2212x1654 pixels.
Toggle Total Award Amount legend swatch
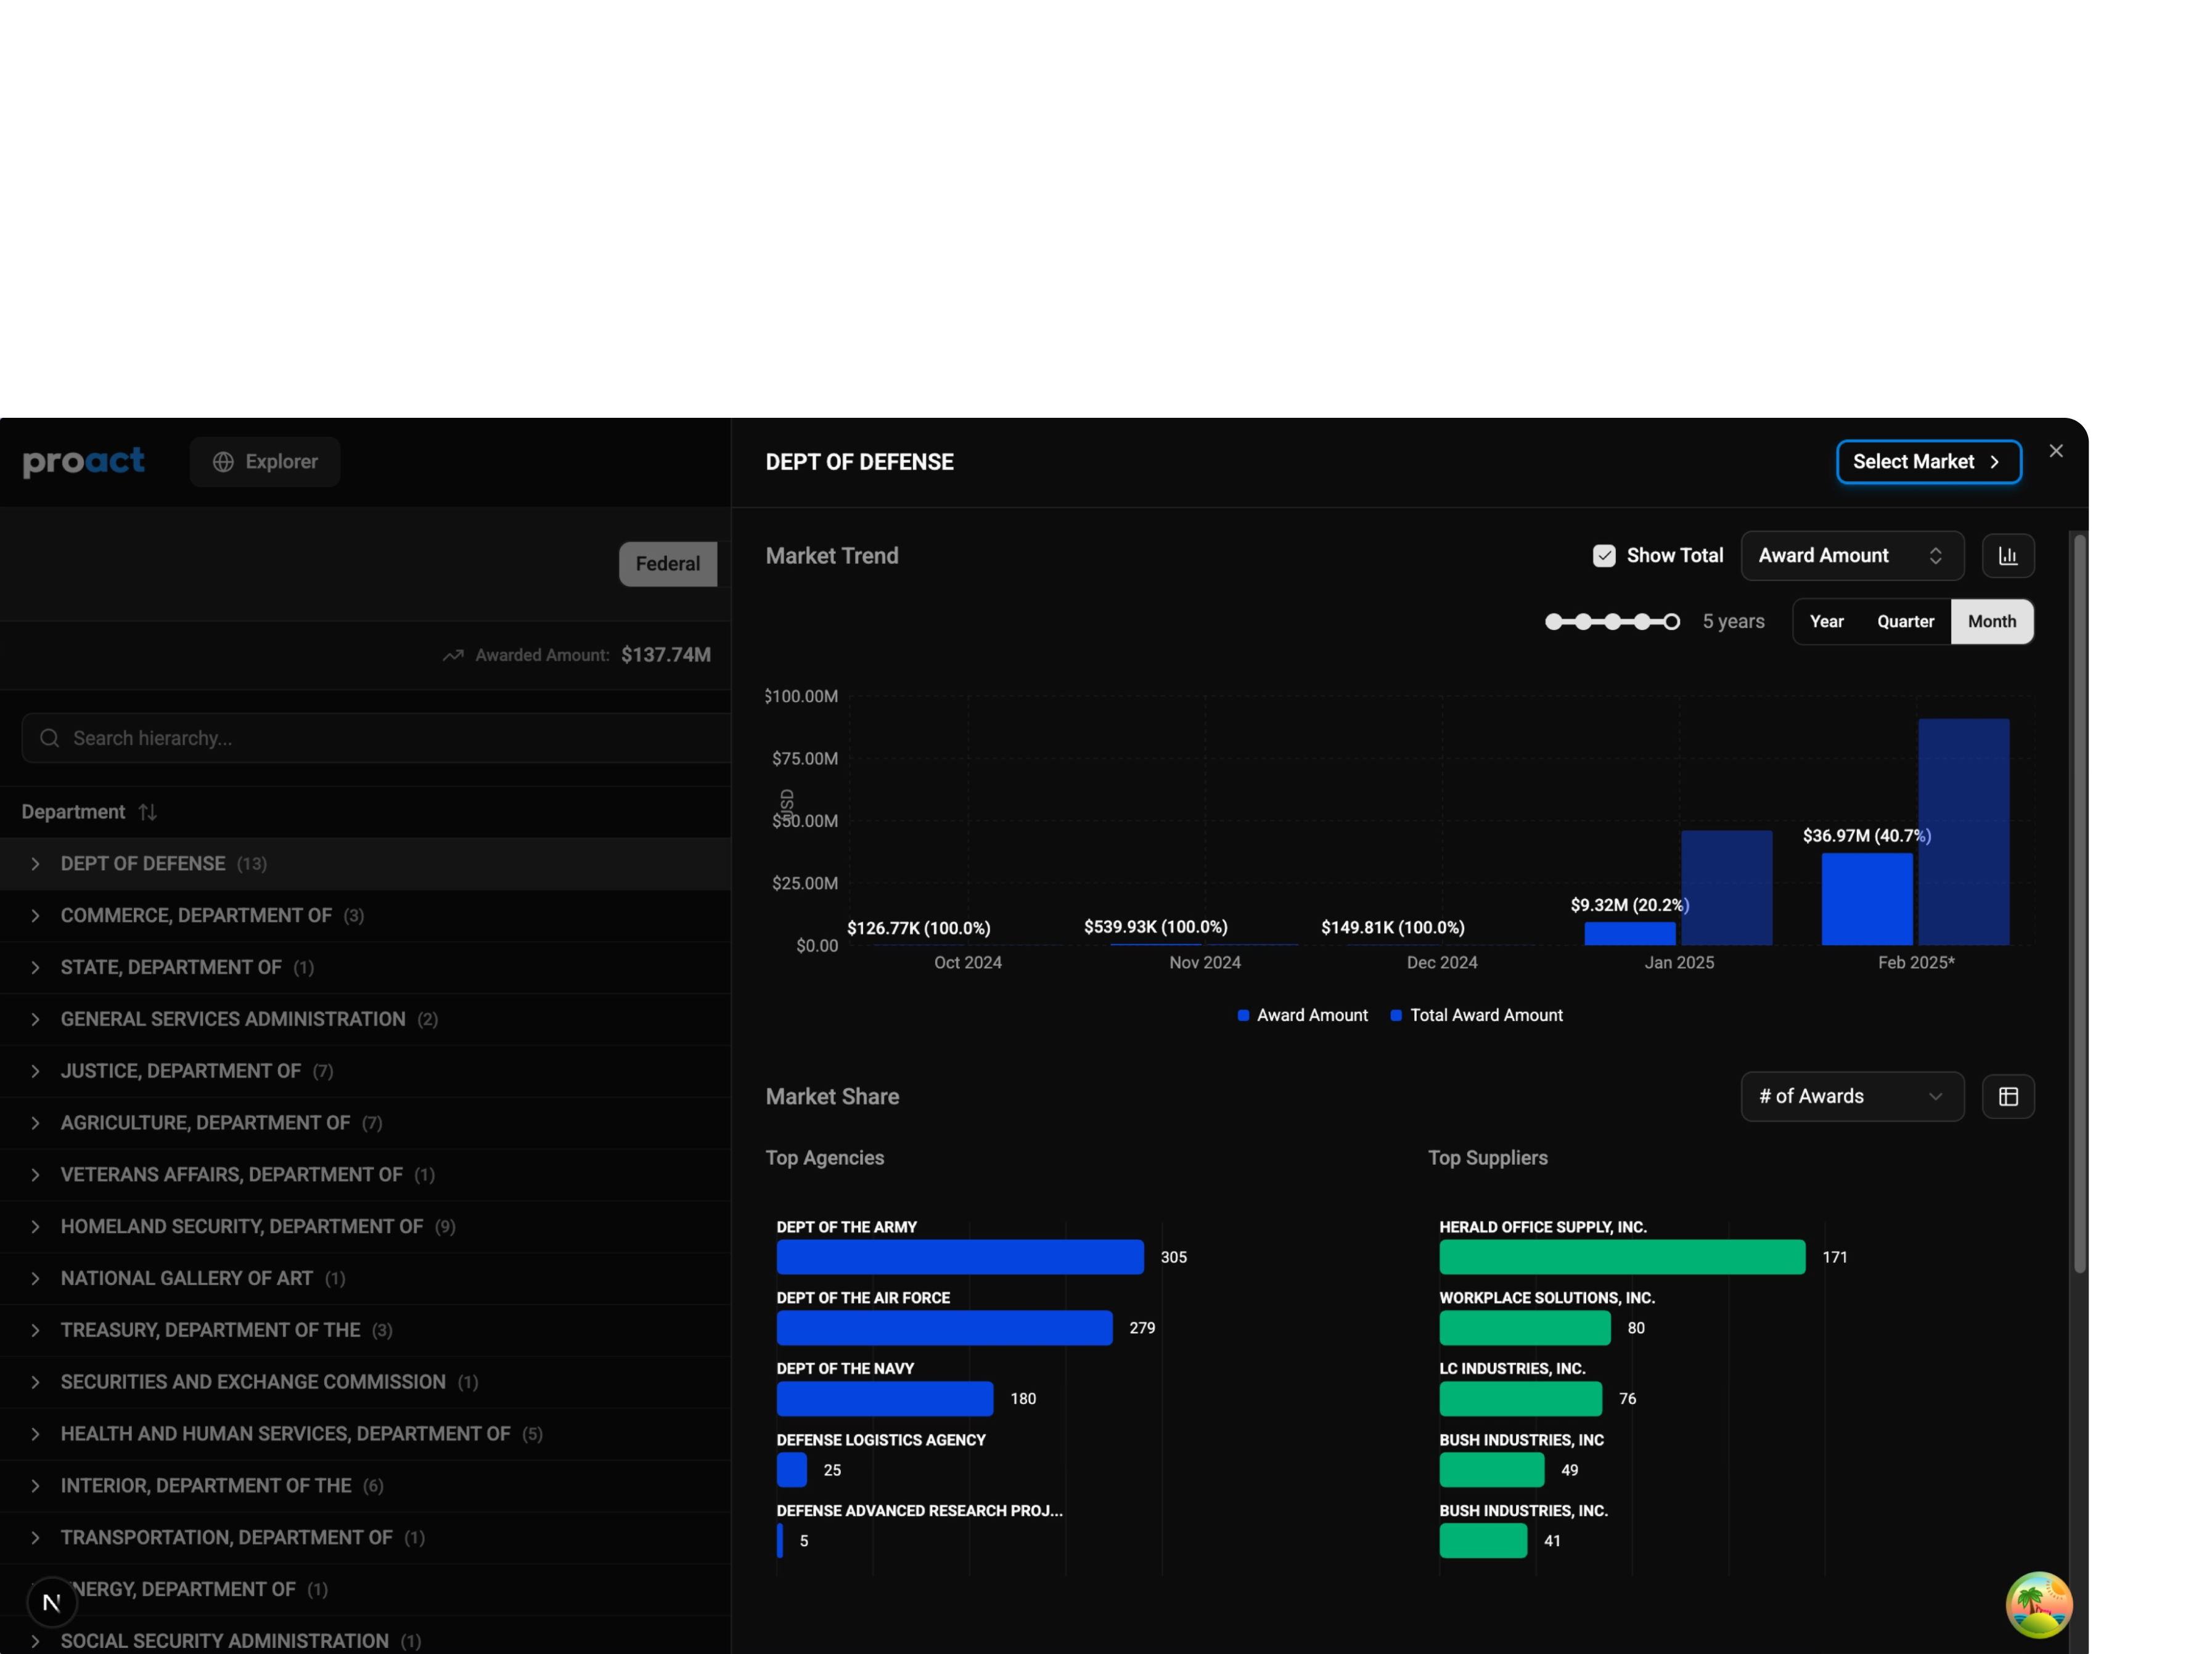tap(1396, 1016)
